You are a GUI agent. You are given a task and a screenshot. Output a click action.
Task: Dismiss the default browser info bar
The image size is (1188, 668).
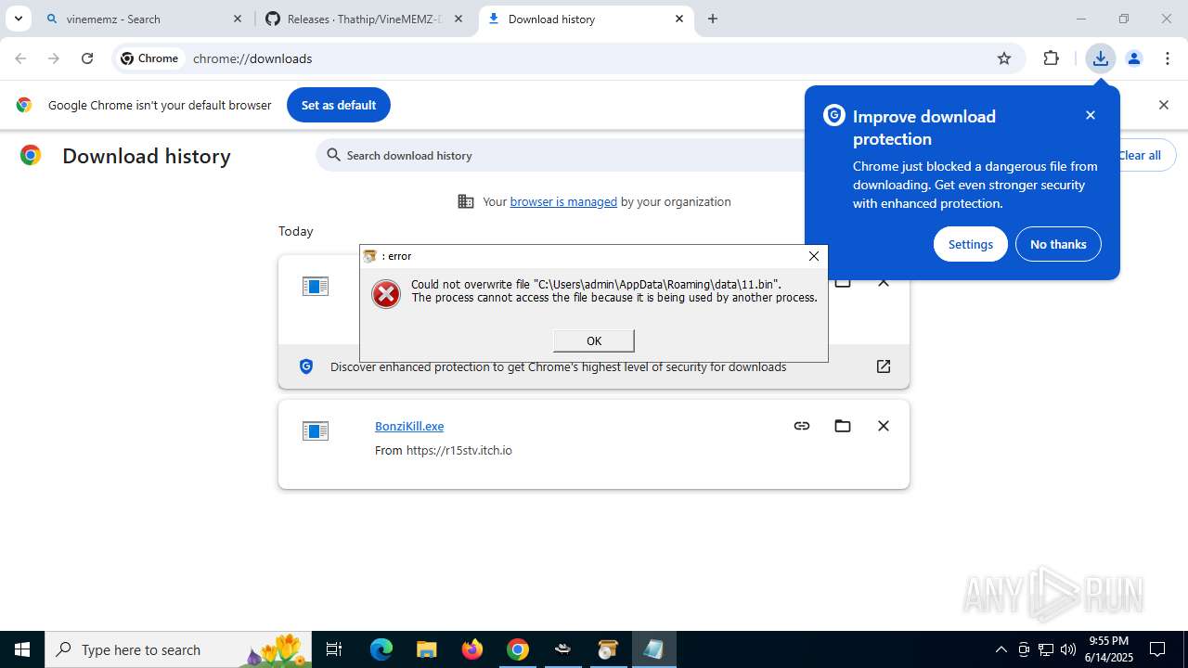click(x=1164, y=105)
